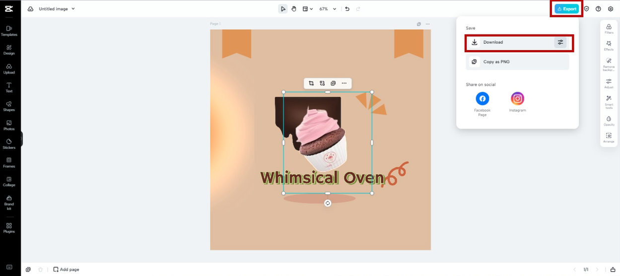Open page more options above canvas
The height and width of the screenshot is (276, 620).
click(x=427, y=24)
